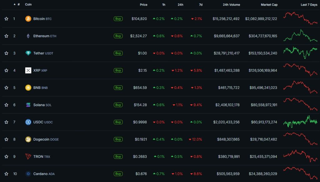Click the USDC coin logo
Viewport: 320px width, 182px height.
[28, 122]
